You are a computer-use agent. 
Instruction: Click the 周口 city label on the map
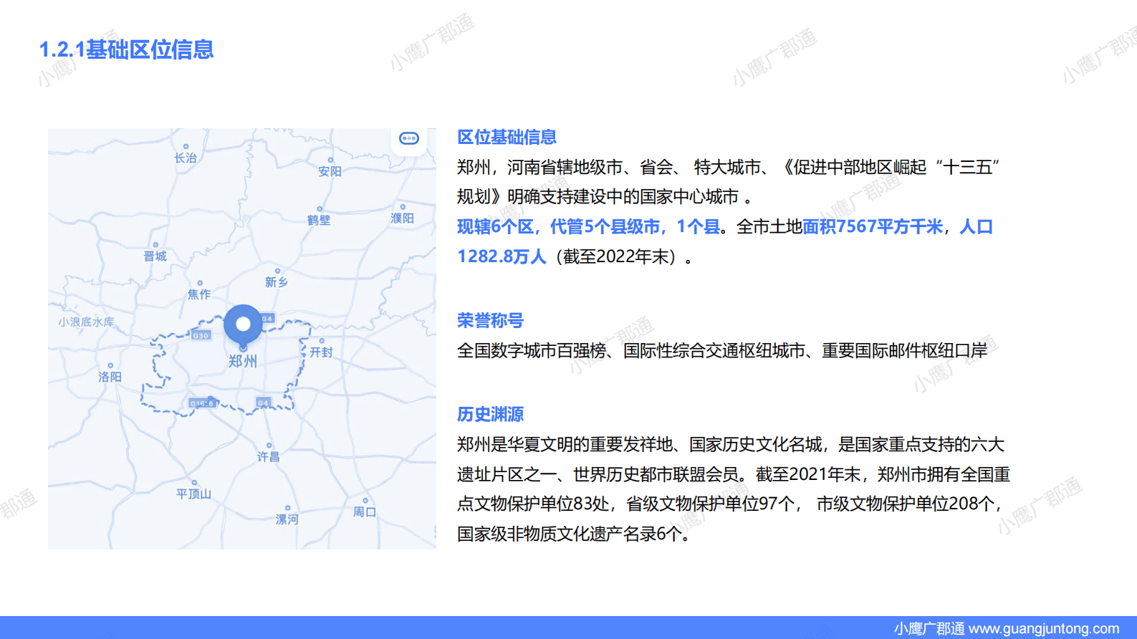pyautogui.click(x=365, y=511)
